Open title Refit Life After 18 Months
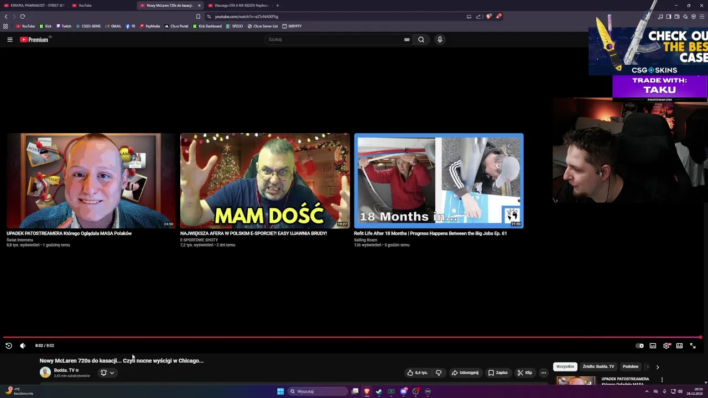The image size is (708, 398). (x=430, y=233)
